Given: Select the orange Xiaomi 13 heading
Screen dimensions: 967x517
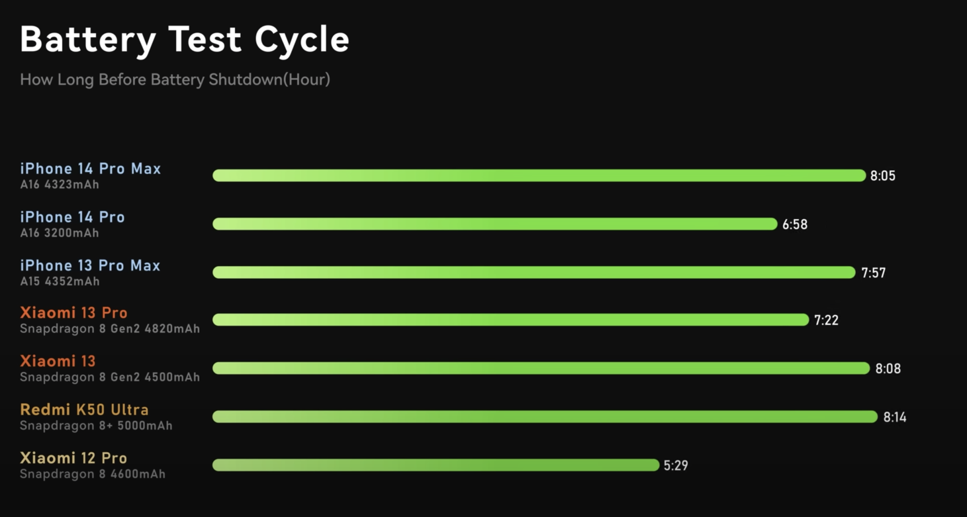Looking at the screenshot, I should 58,361.
